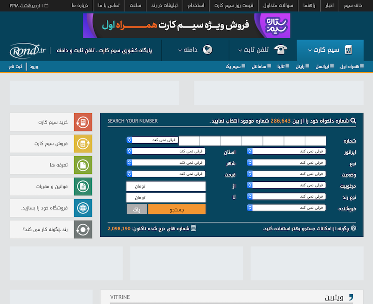The width and height of the screenshot is (373, 304).
Task: Open the شهر city select box
Action: [166, 162]
